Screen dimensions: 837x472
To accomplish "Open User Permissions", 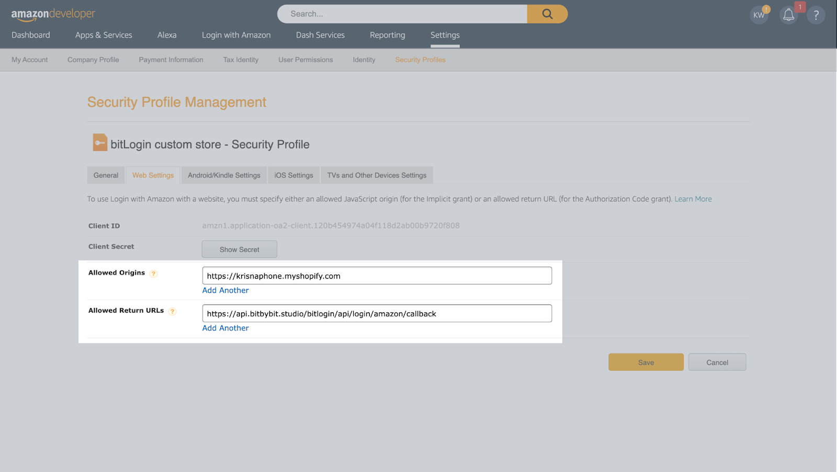I will pos(306,60).
